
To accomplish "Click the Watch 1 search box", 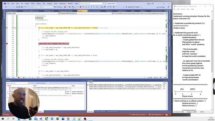I will tap(18, 83).
